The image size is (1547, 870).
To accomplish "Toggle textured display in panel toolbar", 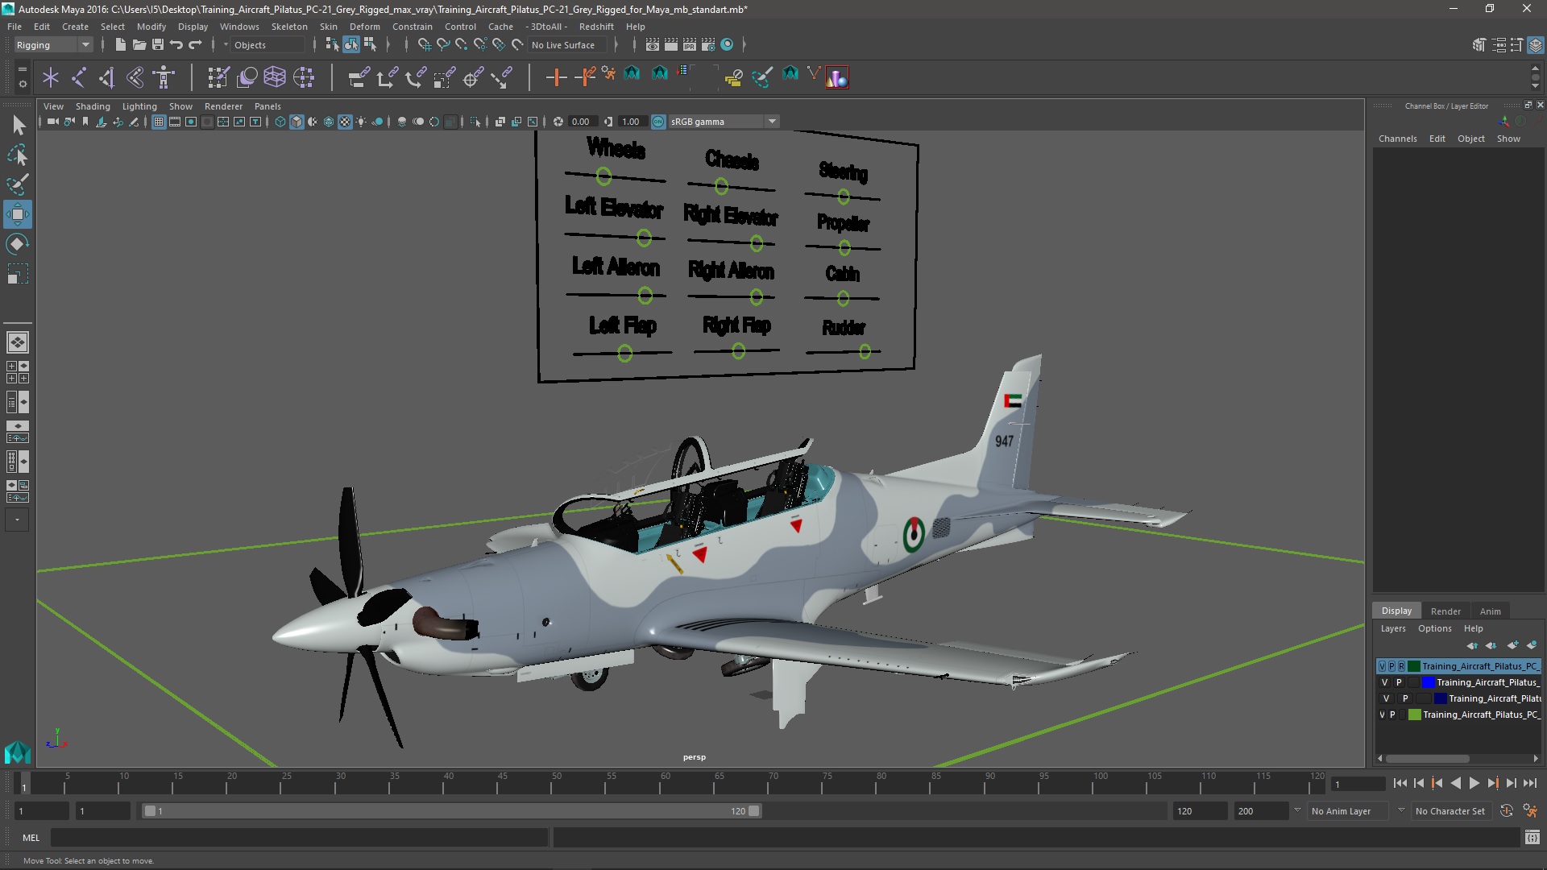I will pos(345,122).
